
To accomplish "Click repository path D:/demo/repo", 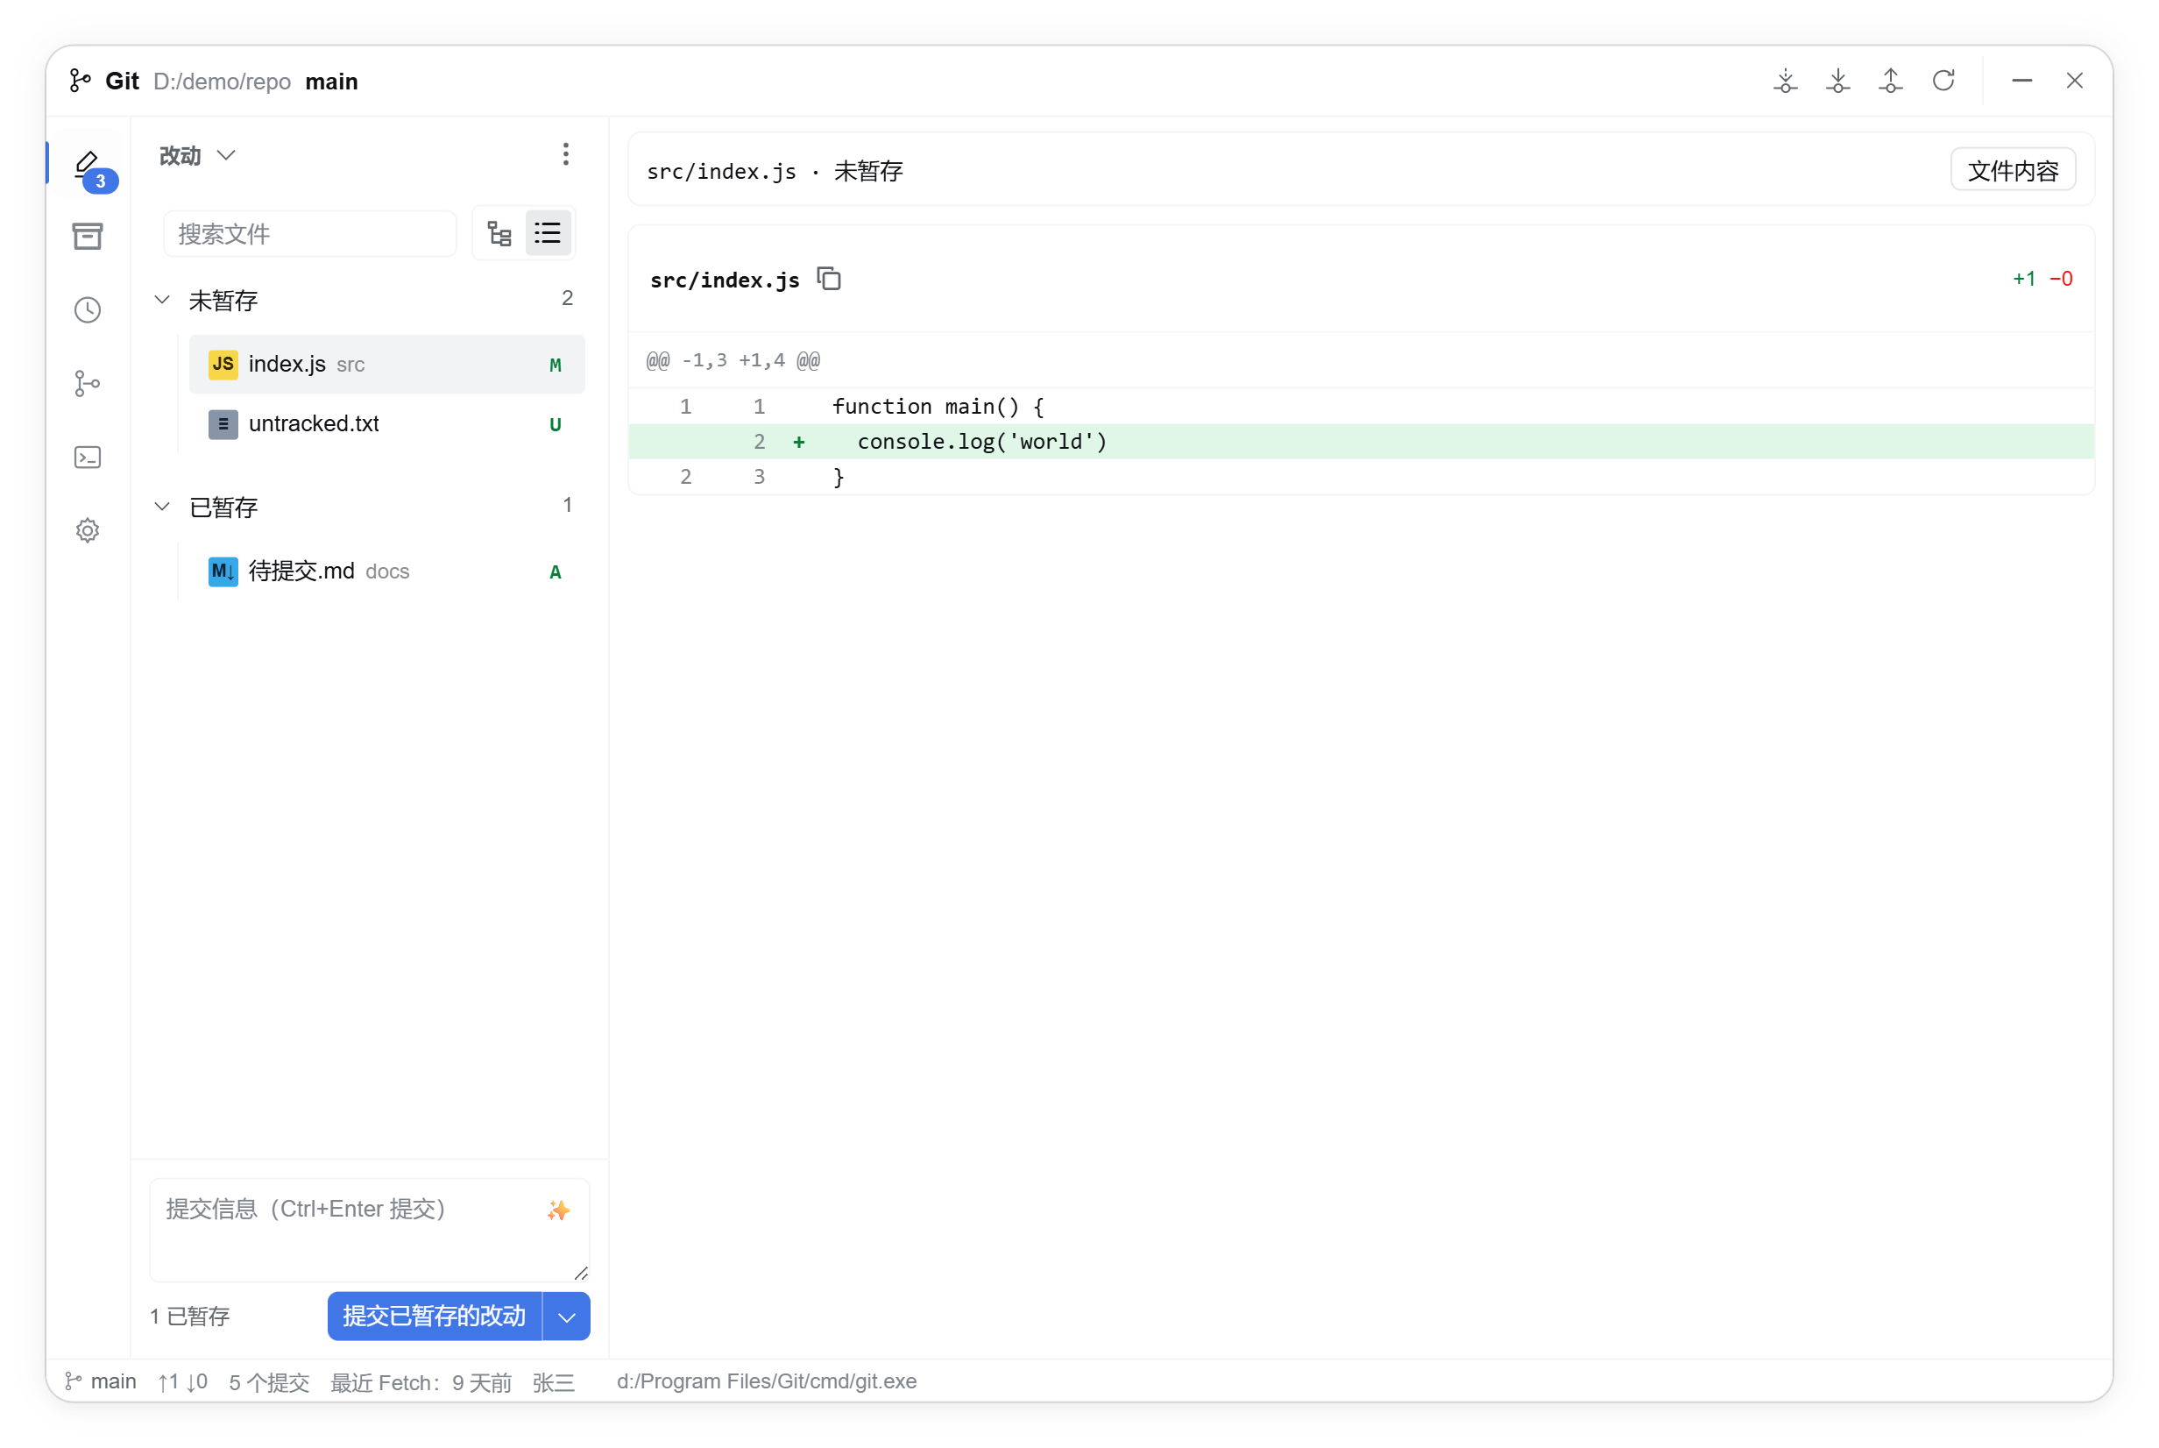I will [223, 82].
